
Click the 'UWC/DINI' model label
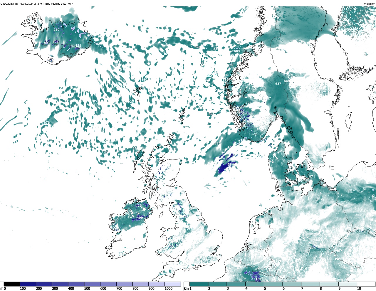coord(7,4)
